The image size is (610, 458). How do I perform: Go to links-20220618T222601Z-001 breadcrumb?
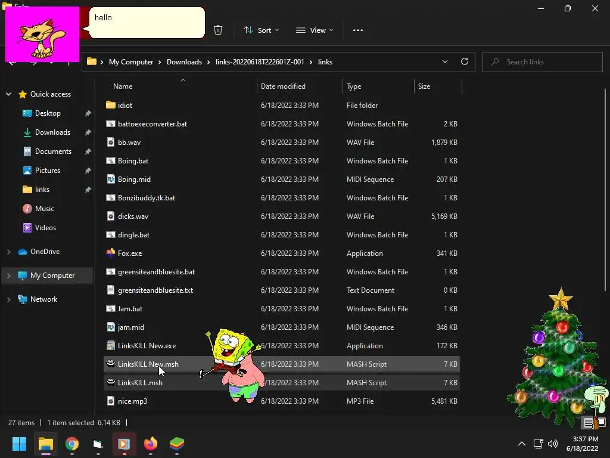[x=260, y=62]
